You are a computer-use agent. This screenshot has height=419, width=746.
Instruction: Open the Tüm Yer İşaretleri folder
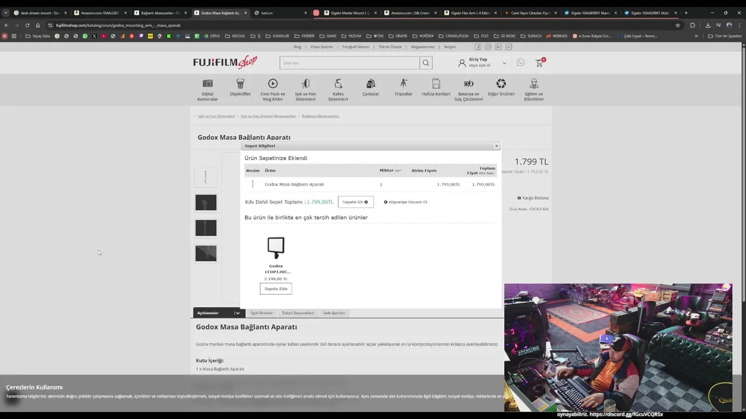click(x=725, y=36)
